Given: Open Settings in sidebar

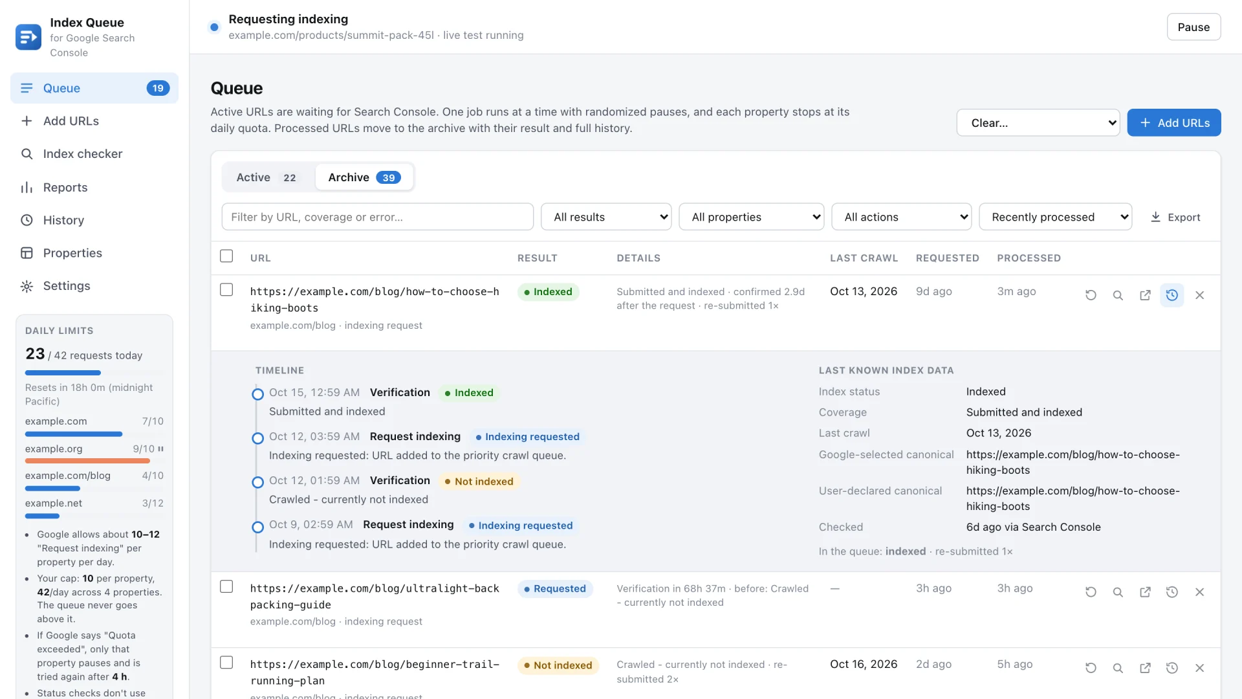Looking at the screenshot, I should click(94, 286).
